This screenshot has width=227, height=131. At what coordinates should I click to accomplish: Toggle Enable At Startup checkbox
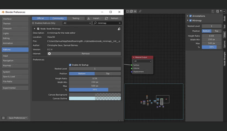pyautogui.click(x=70, y=65)
